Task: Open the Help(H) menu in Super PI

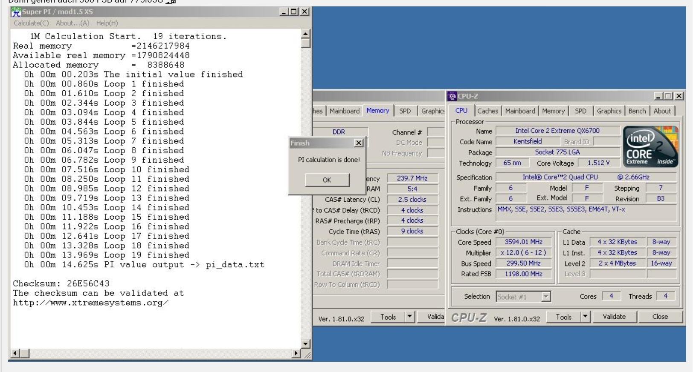Action: coord(107,23)
